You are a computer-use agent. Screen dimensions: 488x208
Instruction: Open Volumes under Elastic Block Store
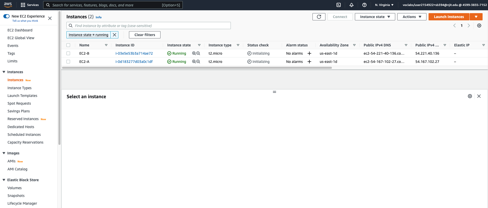click(x=14, y=188)
